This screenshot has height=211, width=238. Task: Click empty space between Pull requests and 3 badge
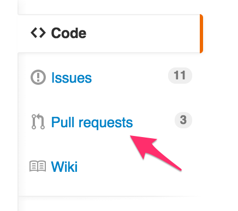[154, 121]
